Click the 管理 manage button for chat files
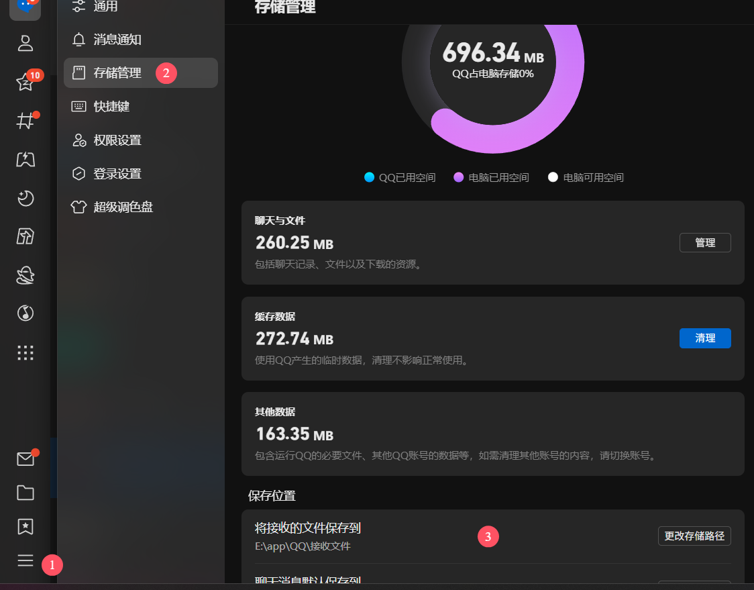Viewport: 754px width, 590px height. pos(705,242)
